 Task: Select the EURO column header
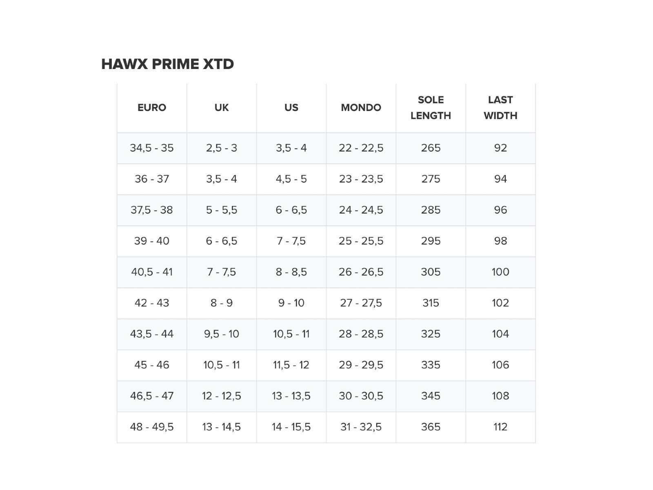pos(152,108)
